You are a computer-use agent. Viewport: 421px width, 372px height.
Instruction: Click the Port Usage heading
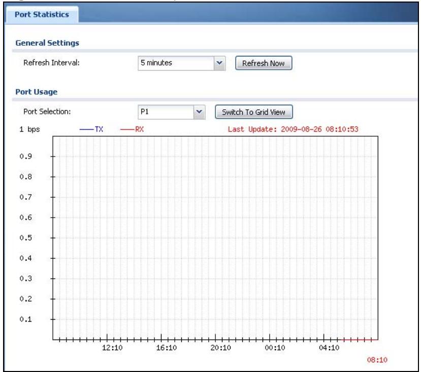click(36, 92)
